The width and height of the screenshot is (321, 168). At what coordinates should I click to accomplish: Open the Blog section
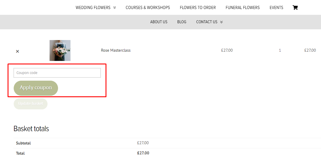click(x=182, y=22)
